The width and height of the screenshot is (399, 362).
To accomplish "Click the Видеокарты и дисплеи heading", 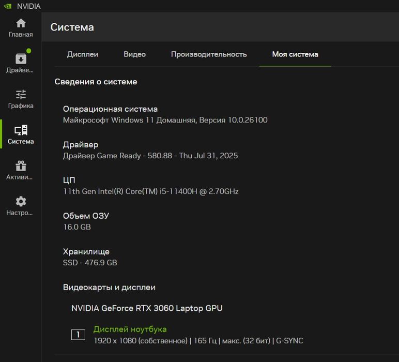I will click(109, 287).
